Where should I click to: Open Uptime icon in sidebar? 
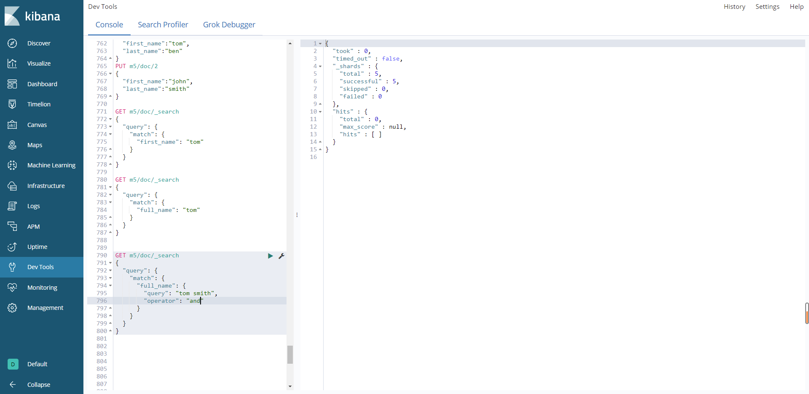pyautogui.click(x=12, y=247)
